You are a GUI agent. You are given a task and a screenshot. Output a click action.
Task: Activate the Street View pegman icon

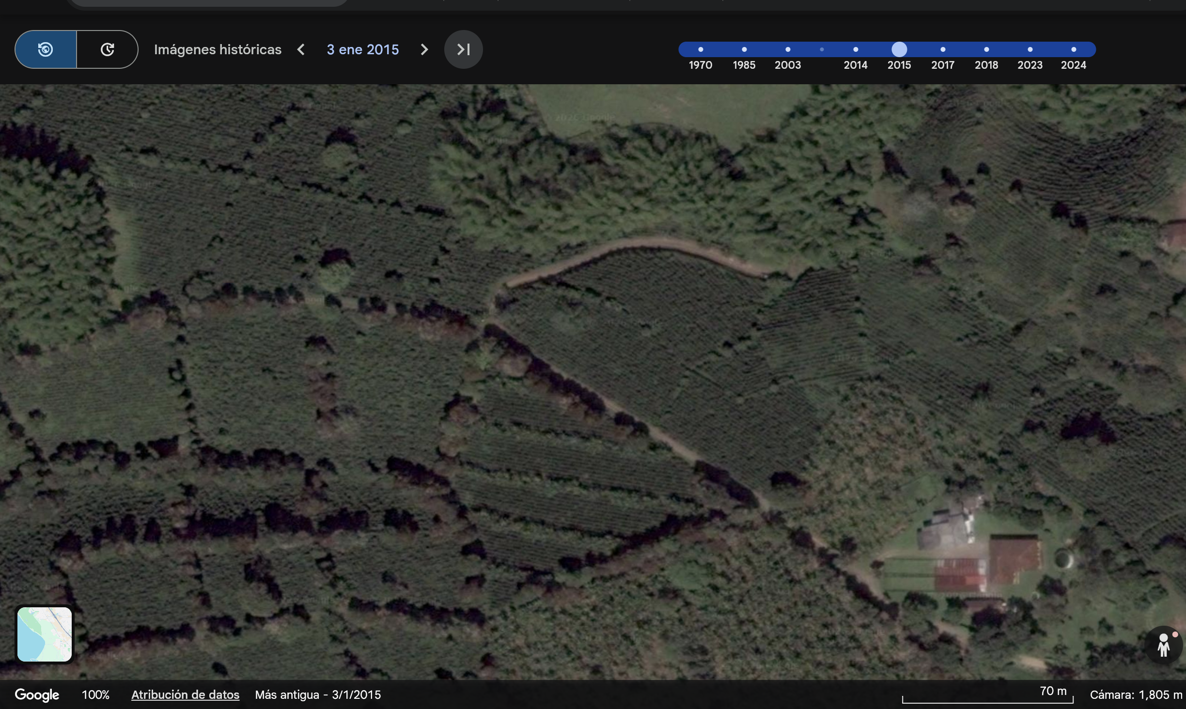1163,646
